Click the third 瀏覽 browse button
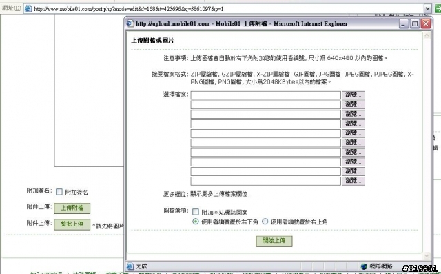 point(353,115)
